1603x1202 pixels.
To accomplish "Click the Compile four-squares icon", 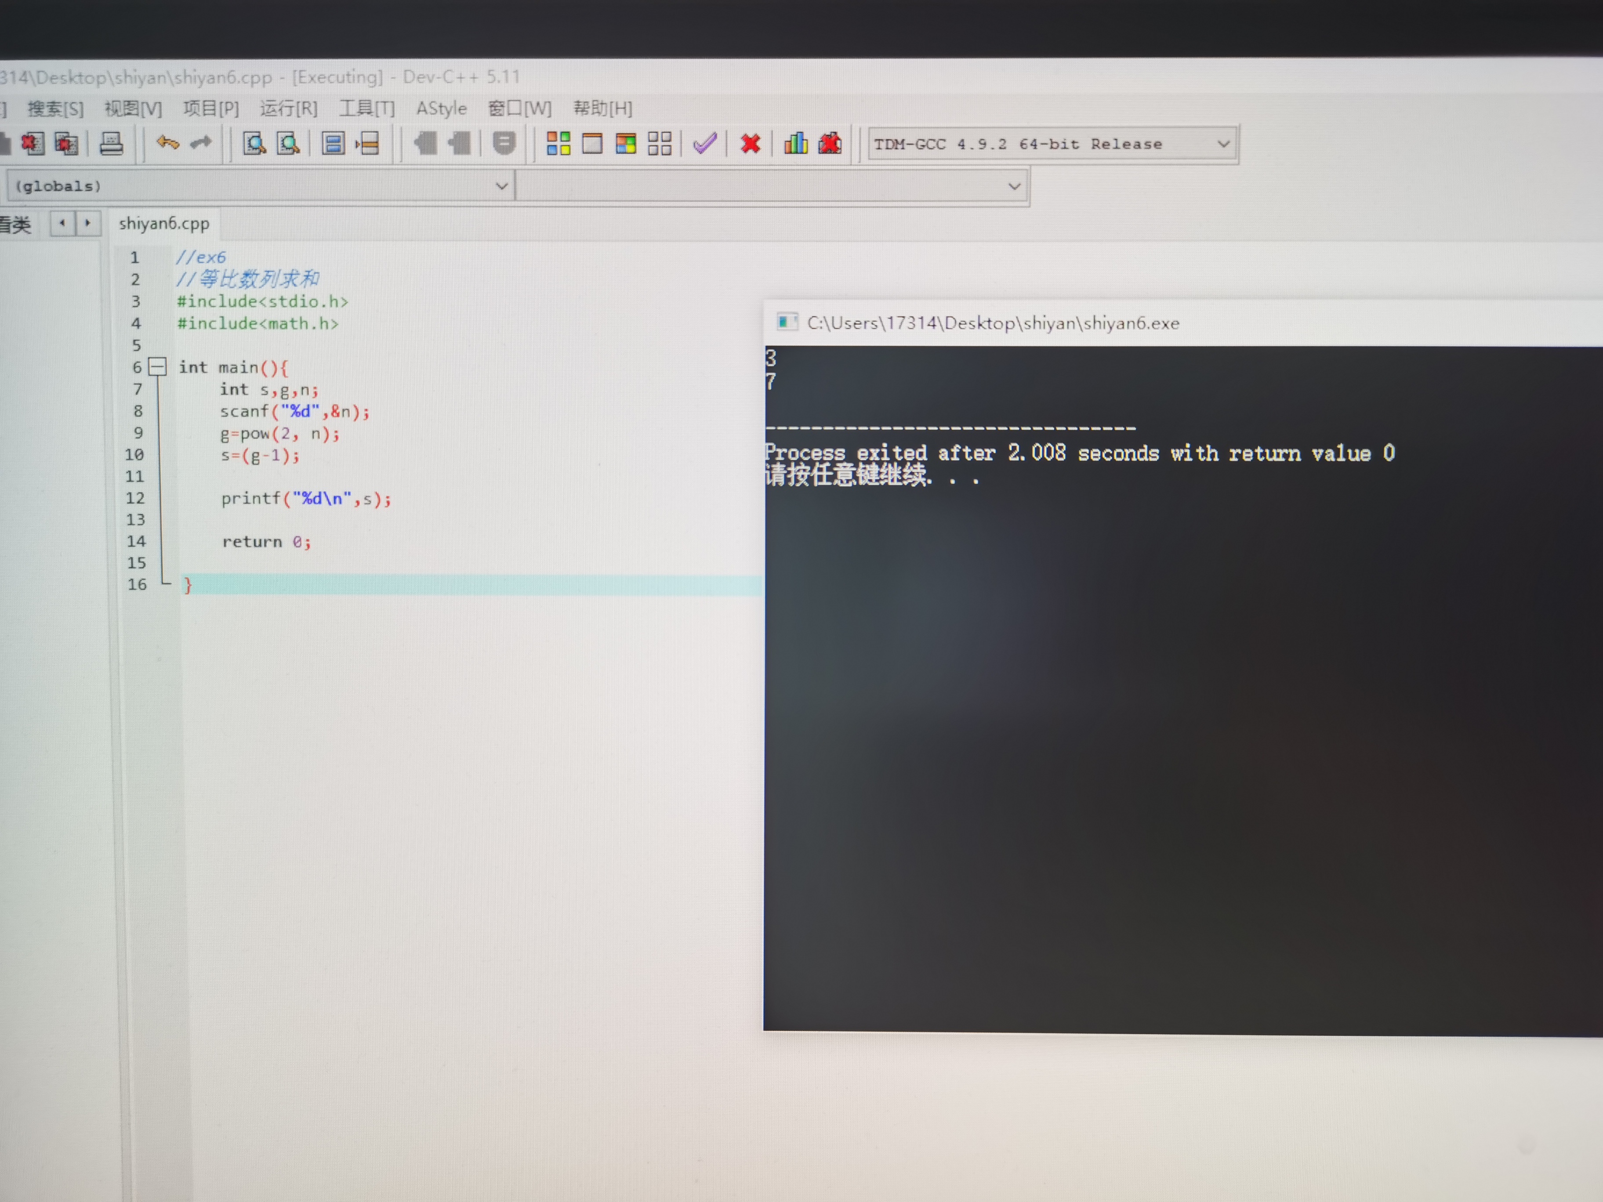I will point(558,144).
